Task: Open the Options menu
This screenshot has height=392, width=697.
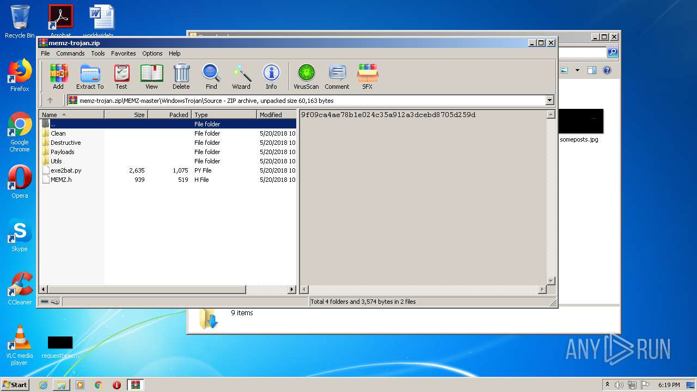Action: point(152,53)
